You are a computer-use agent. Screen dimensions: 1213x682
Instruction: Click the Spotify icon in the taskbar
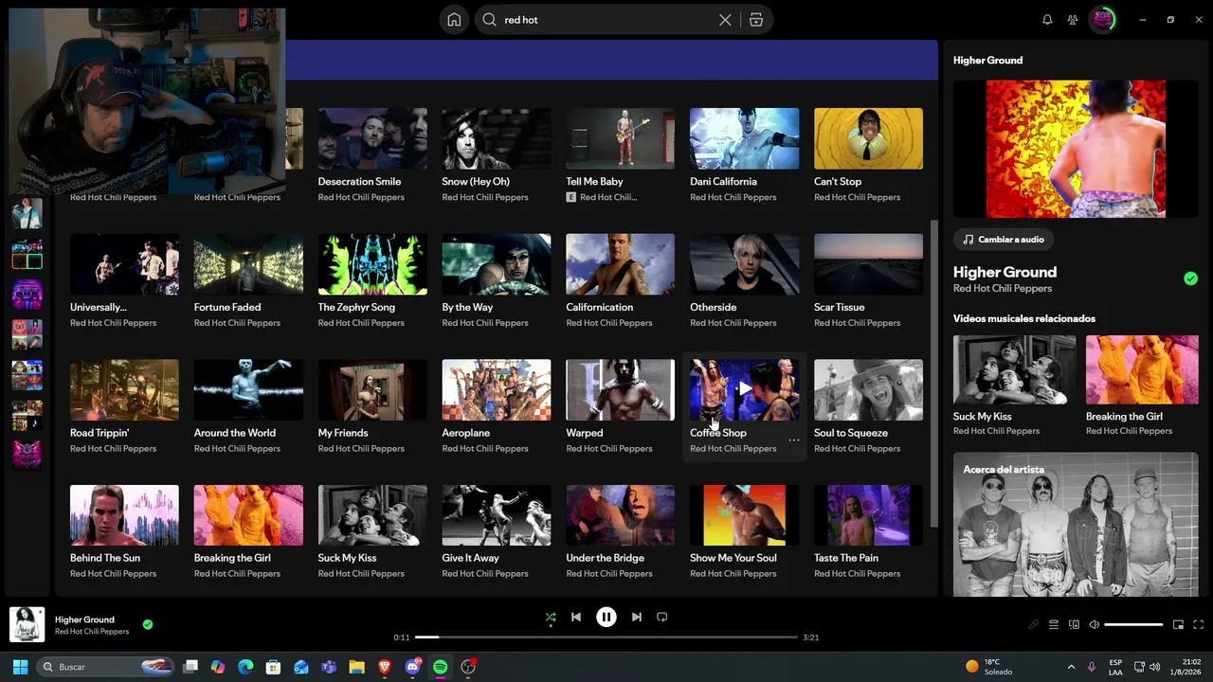441,667
